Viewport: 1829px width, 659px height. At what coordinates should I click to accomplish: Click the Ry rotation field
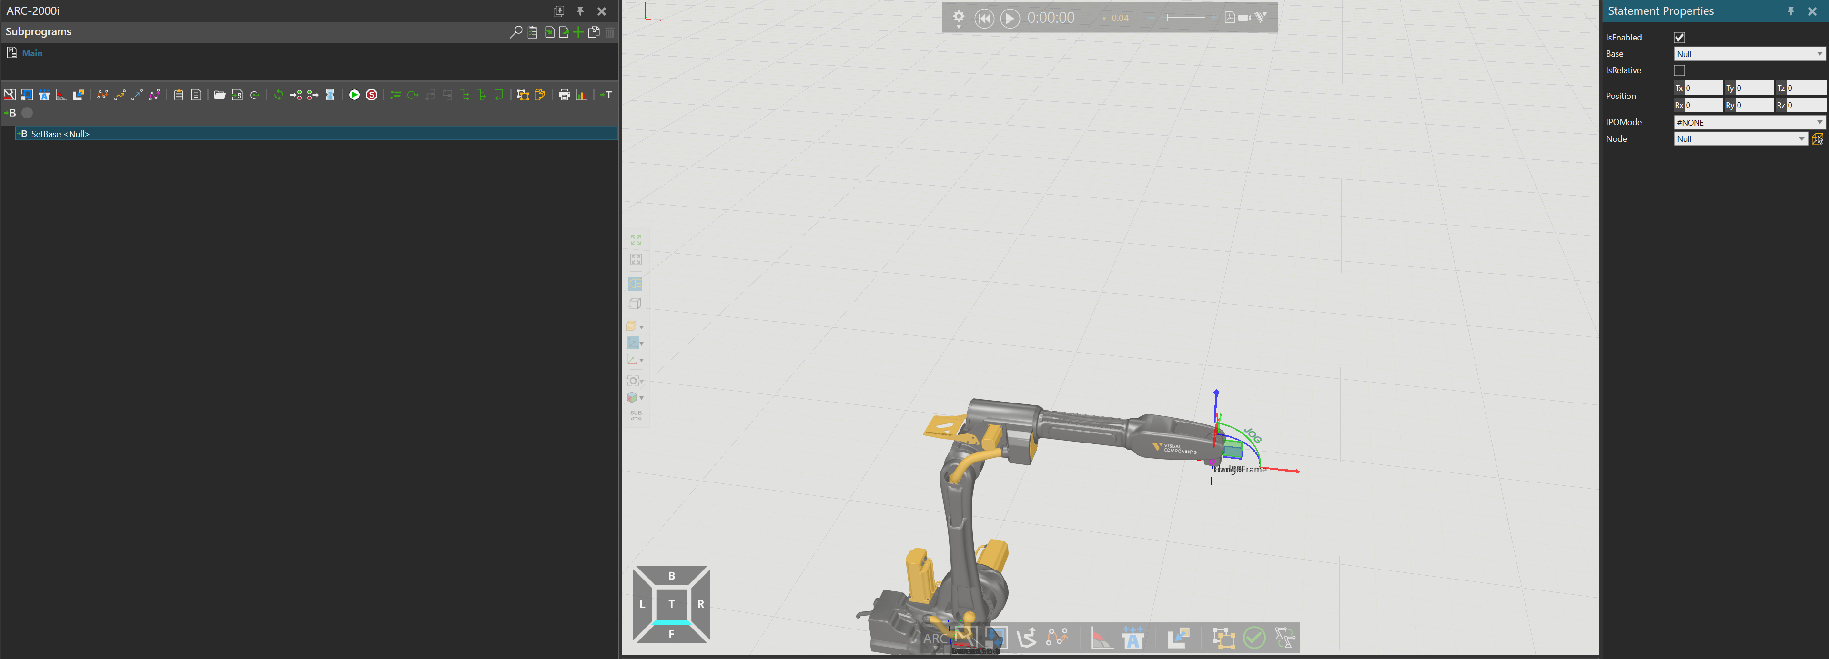(1755, 105)
